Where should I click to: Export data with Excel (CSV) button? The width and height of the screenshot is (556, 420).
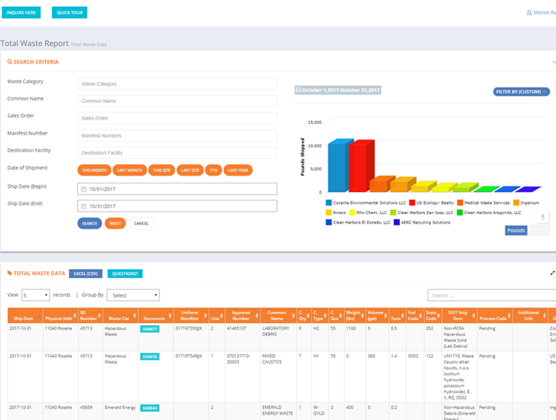pyautogui.click(x=85, y=273)
